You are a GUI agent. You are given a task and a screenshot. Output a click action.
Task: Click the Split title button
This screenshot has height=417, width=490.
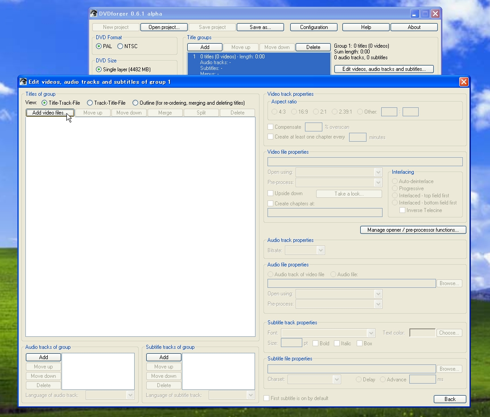[201, 113]
